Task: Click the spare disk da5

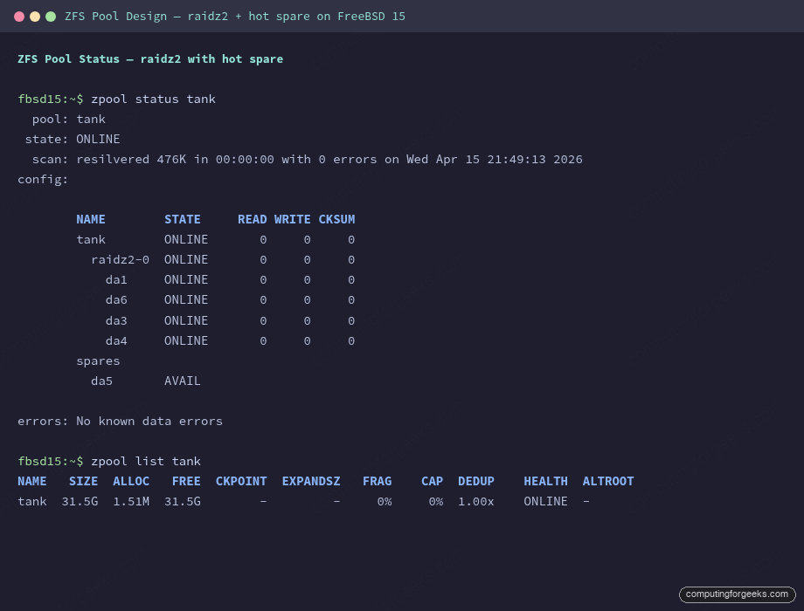Action: tap(101, 381)
